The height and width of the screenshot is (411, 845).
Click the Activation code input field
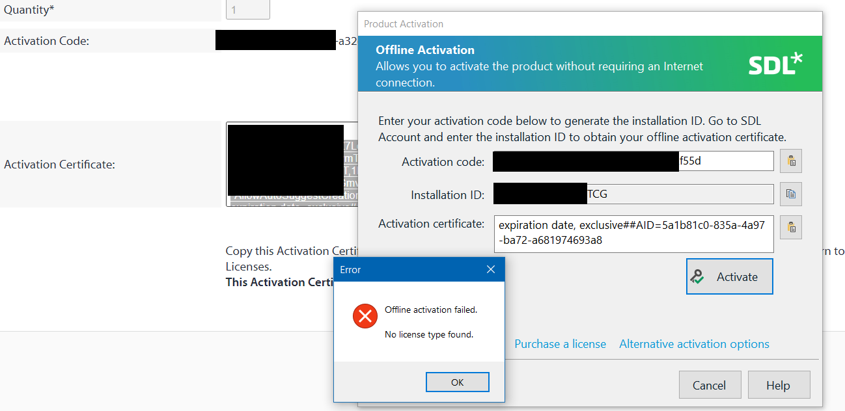[633, 161]
